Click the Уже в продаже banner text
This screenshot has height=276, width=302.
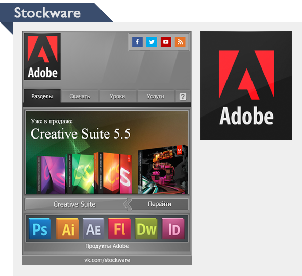coord(52,121)
